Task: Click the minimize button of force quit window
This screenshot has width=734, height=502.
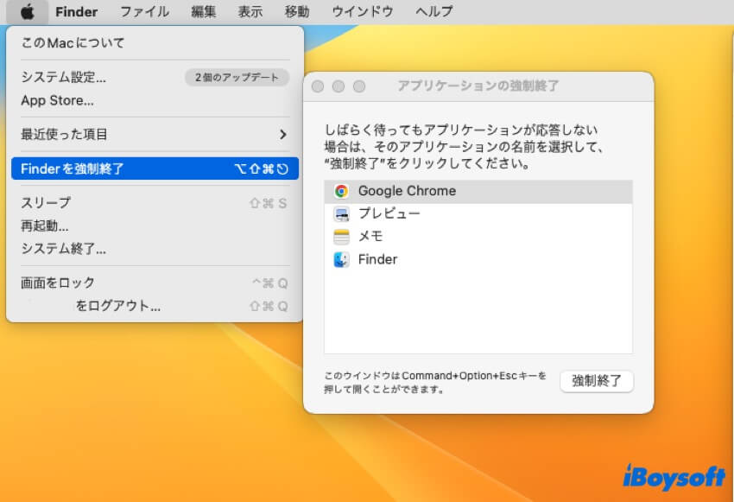Action: (x=339, y=86)
